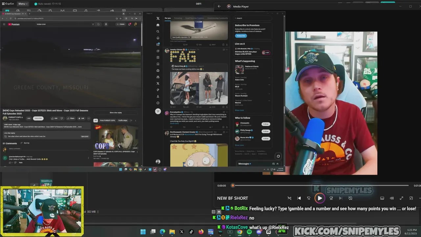Click Show more under What's happening
This screenshot has width=421, height=237.
click(239, 110)
